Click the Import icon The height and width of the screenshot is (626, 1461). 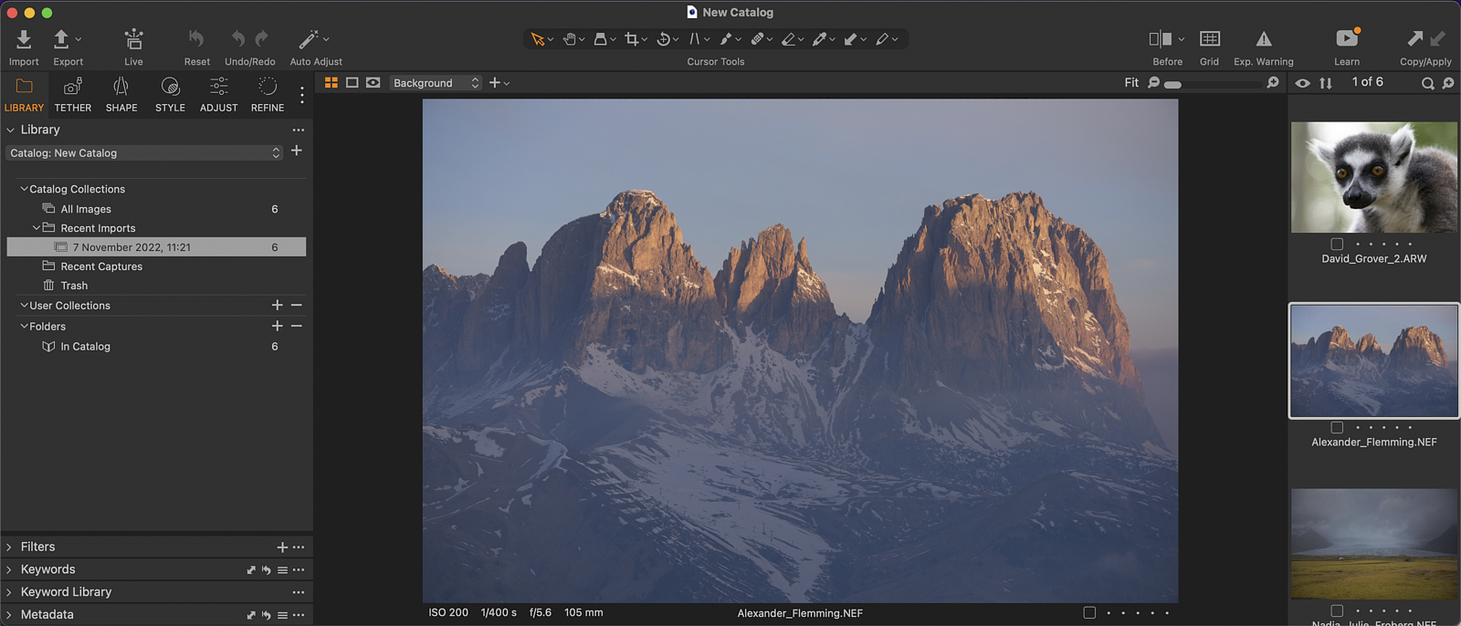click(24, 39)
